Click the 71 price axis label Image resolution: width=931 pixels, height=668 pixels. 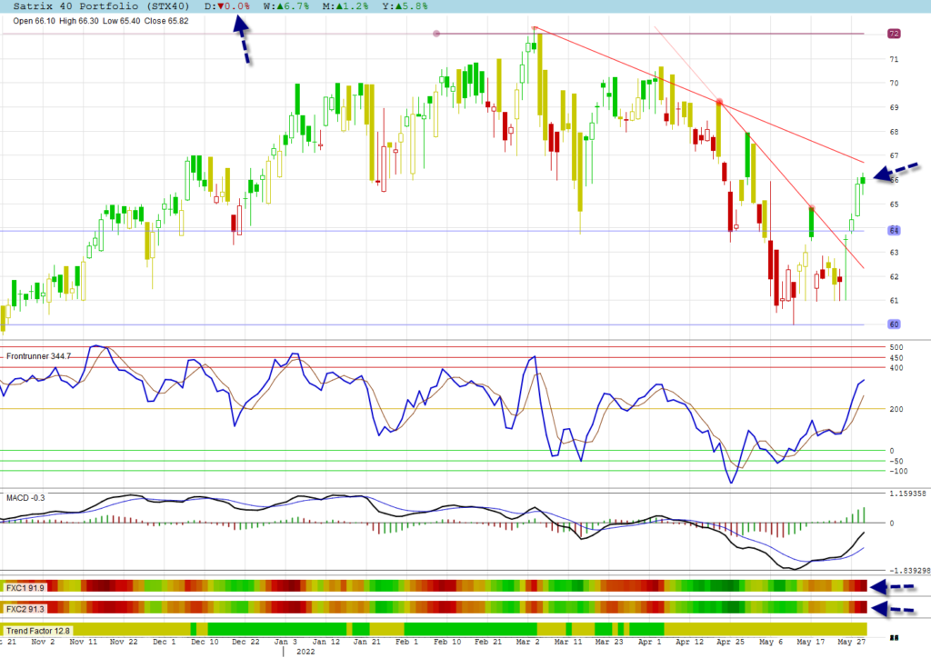[x=894, y=59]
